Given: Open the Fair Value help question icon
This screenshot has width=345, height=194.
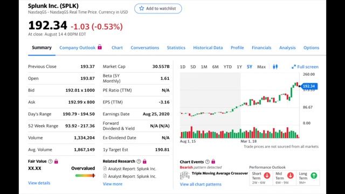Looking at the screenshot, I should click(x=50, y=162).
